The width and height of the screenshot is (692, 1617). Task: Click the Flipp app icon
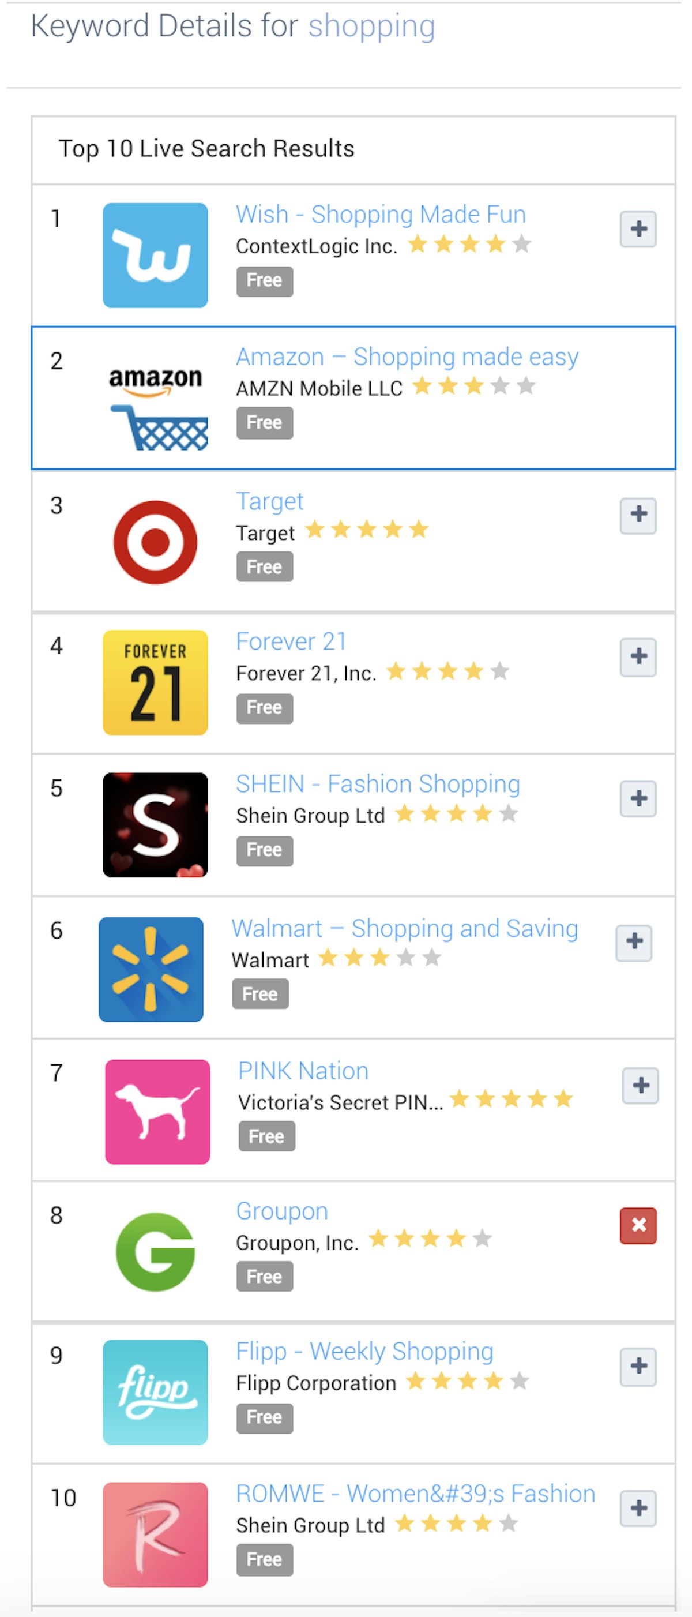point(155,1391)
